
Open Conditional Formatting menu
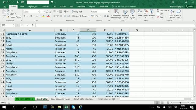[x=116, y=14]
